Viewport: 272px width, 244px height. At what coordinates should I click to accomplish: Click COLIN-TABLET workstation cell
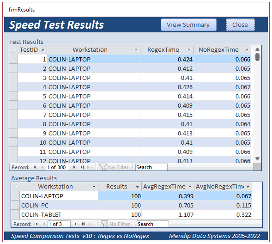59,214
